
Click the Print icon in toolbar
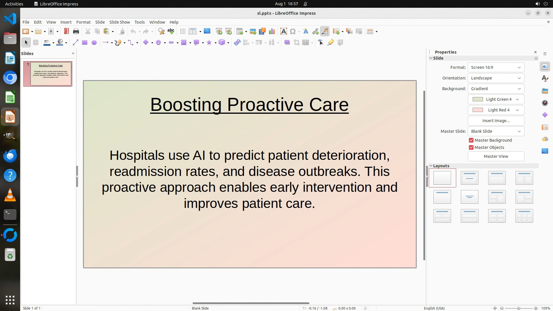point(76,31)
